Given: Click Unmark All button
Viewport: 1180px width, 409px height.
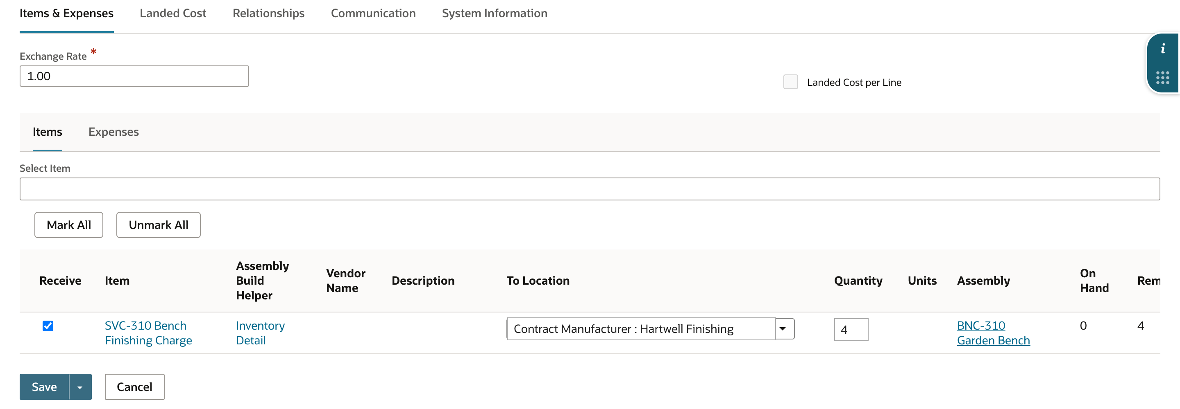Looking at the screenshot, I should pos(159,225).
